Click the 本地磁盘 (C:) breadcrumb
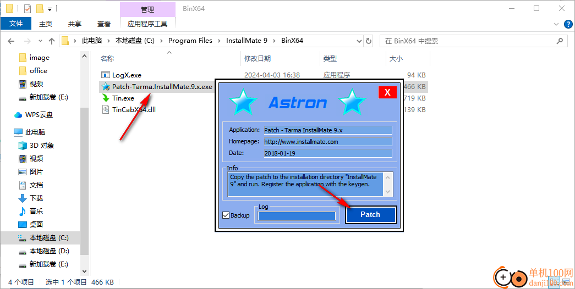 click(x=135, y=41)
